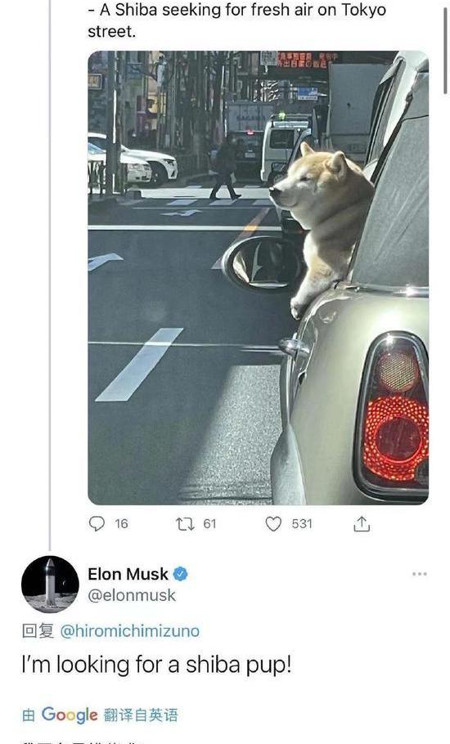This screenshot has height=744, width=450.
Task: Click the Google translation attribution label
Action: click(x=100, y=715)
